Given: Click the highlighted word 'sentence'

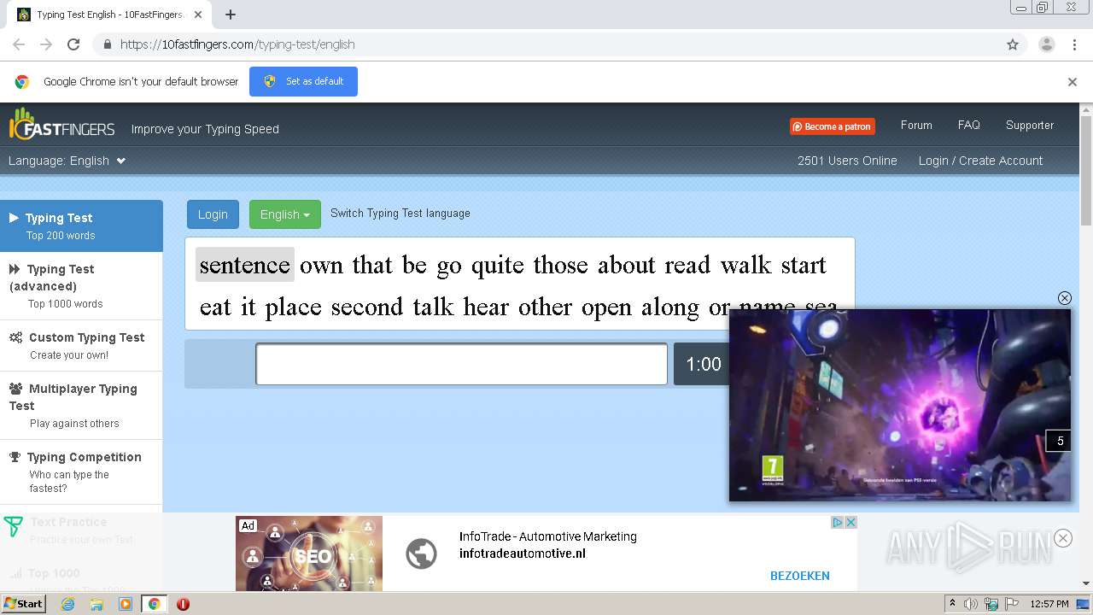Looking at the screenshot, I should [x=244, y=265].
